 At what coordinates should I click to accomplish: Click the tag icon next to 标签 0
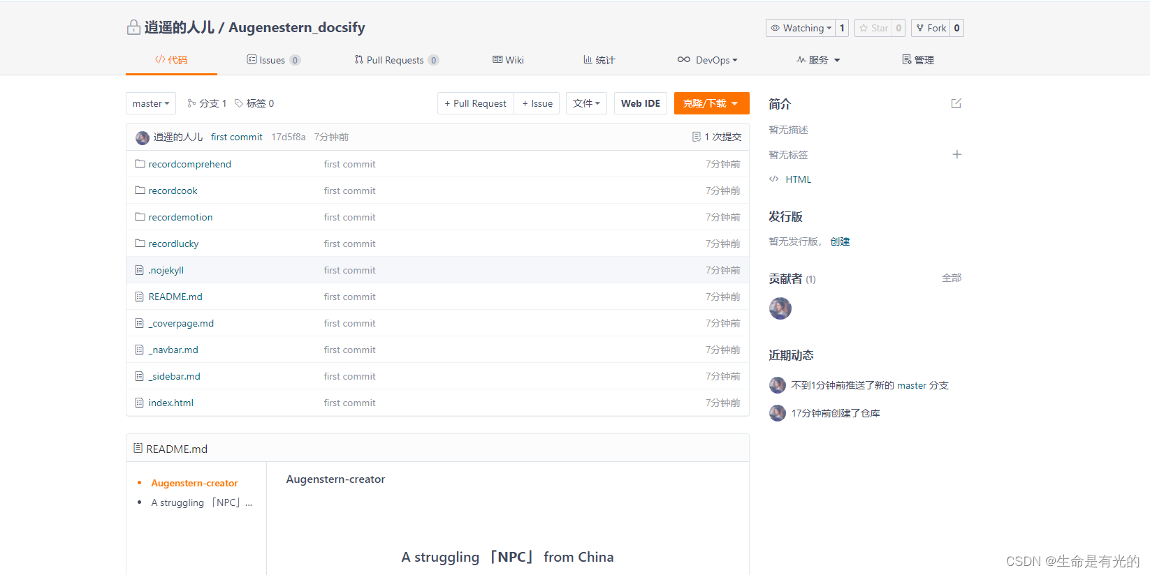(239, 103)
